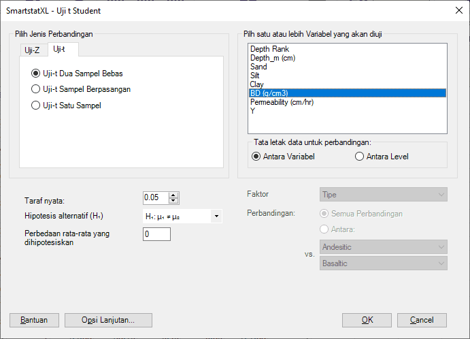
Task: Click the Bantuan help button
Action: (x=34, y=320)
